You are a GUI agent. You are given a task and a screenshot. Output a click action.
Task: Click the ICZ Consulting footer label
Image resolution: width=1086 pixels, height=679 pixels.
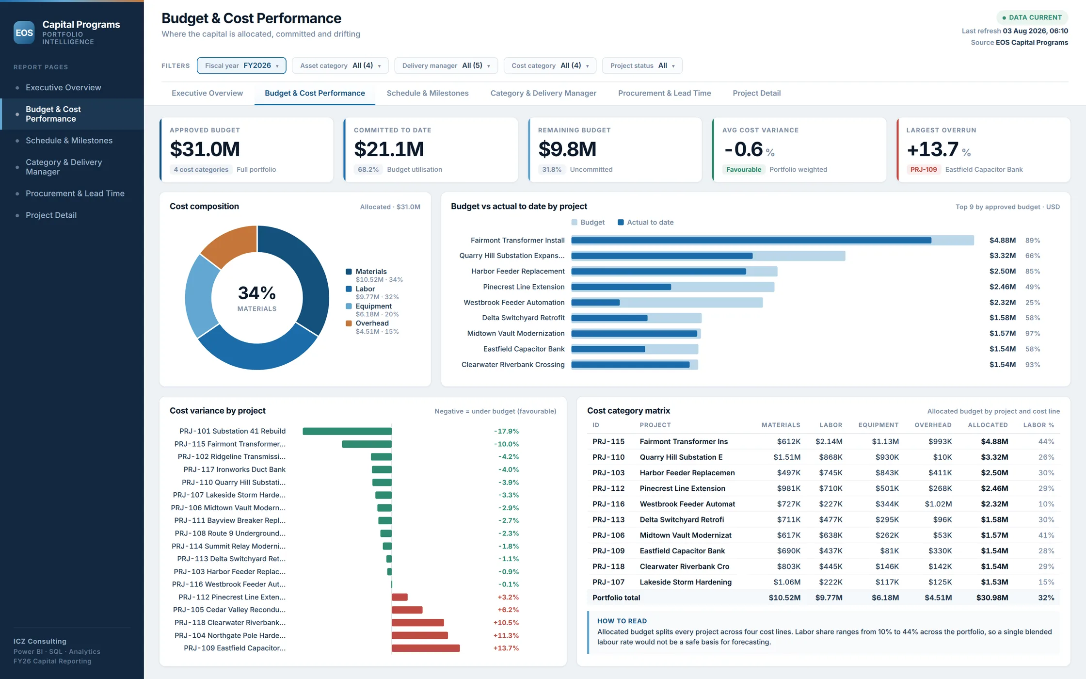click(40, 641)
